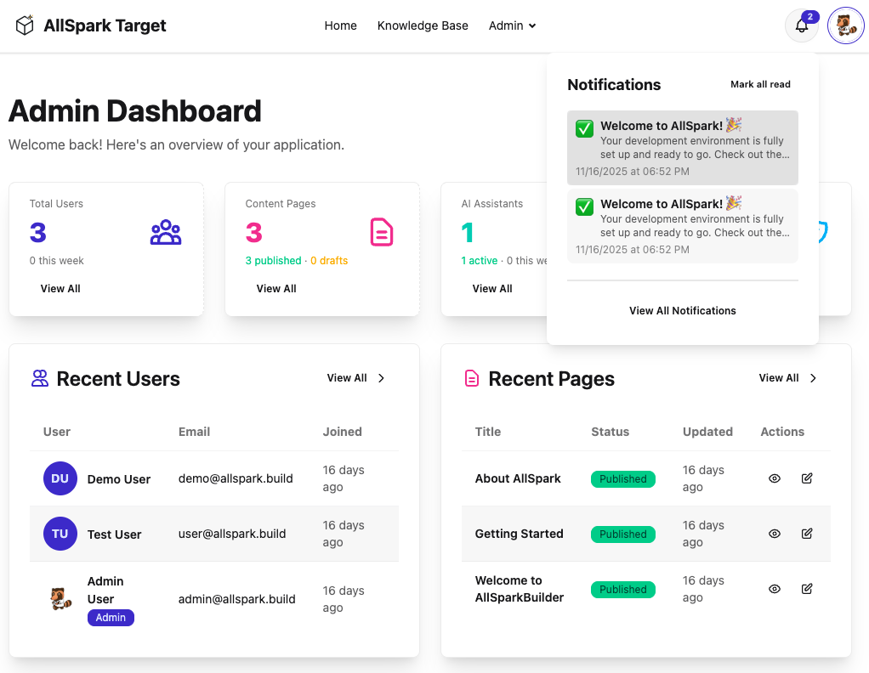
Task: Toggle preview eye for Getting Started page
Action: tap(774, 534)
